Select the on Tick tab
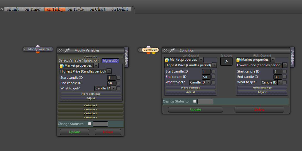 click(55, 9)
